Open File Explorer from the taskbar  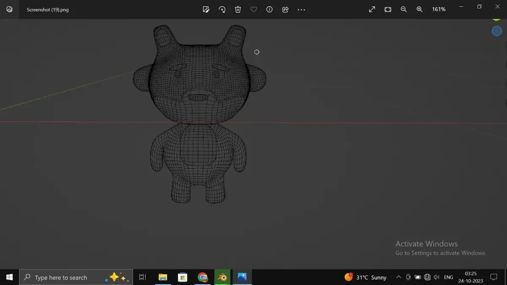(x=163, y=277)
